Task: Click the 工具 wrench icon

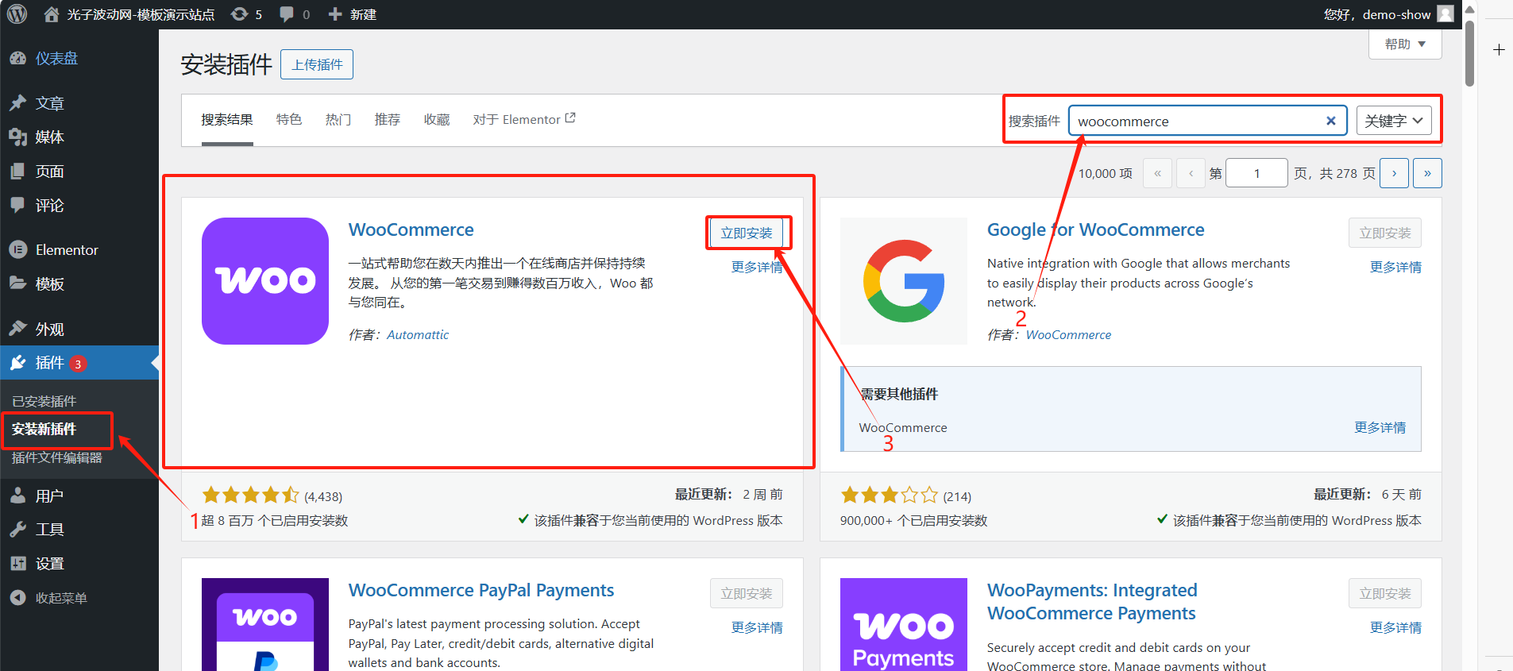Action: coord(18,530)
